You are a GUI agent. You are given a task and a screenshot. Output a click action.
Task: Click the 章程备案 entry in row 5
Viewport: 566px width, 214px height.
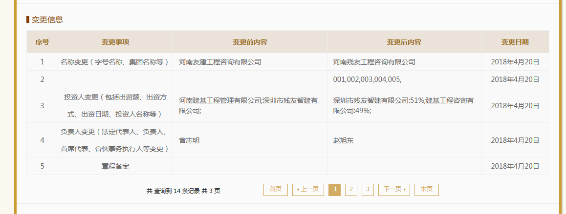(x=115, y=166)
